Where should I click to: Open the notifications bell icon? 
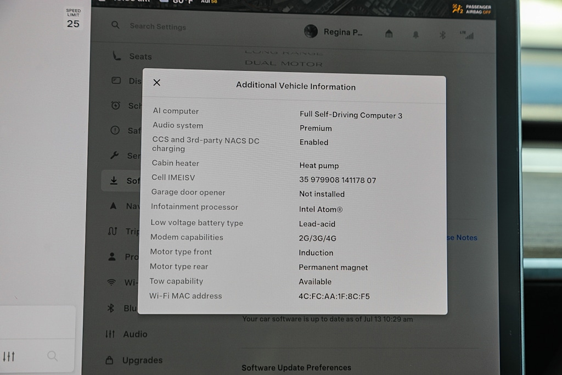tap(416, 35)
